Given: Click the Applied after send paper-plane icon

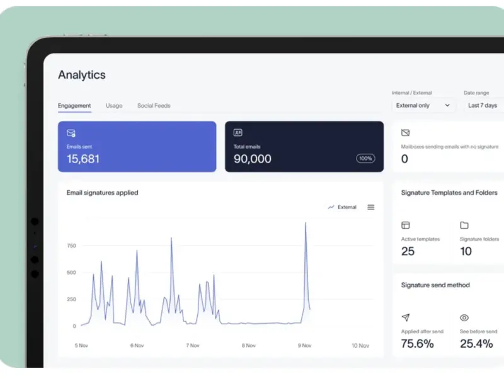Looking at the screenshot, I should (406, 318).
